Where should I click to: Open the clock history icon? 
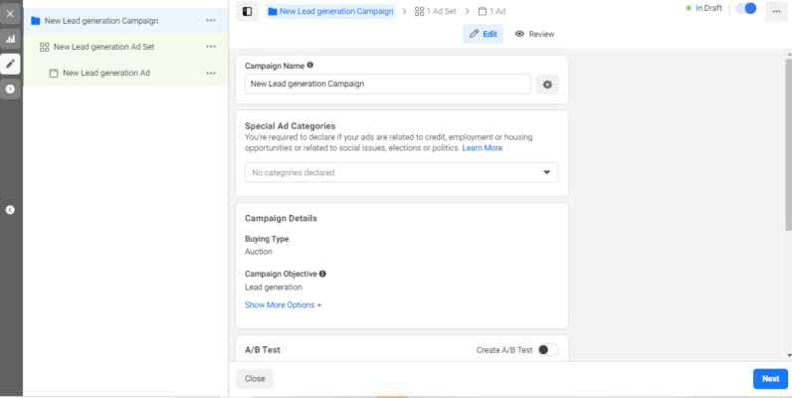(x=10, y=89)
